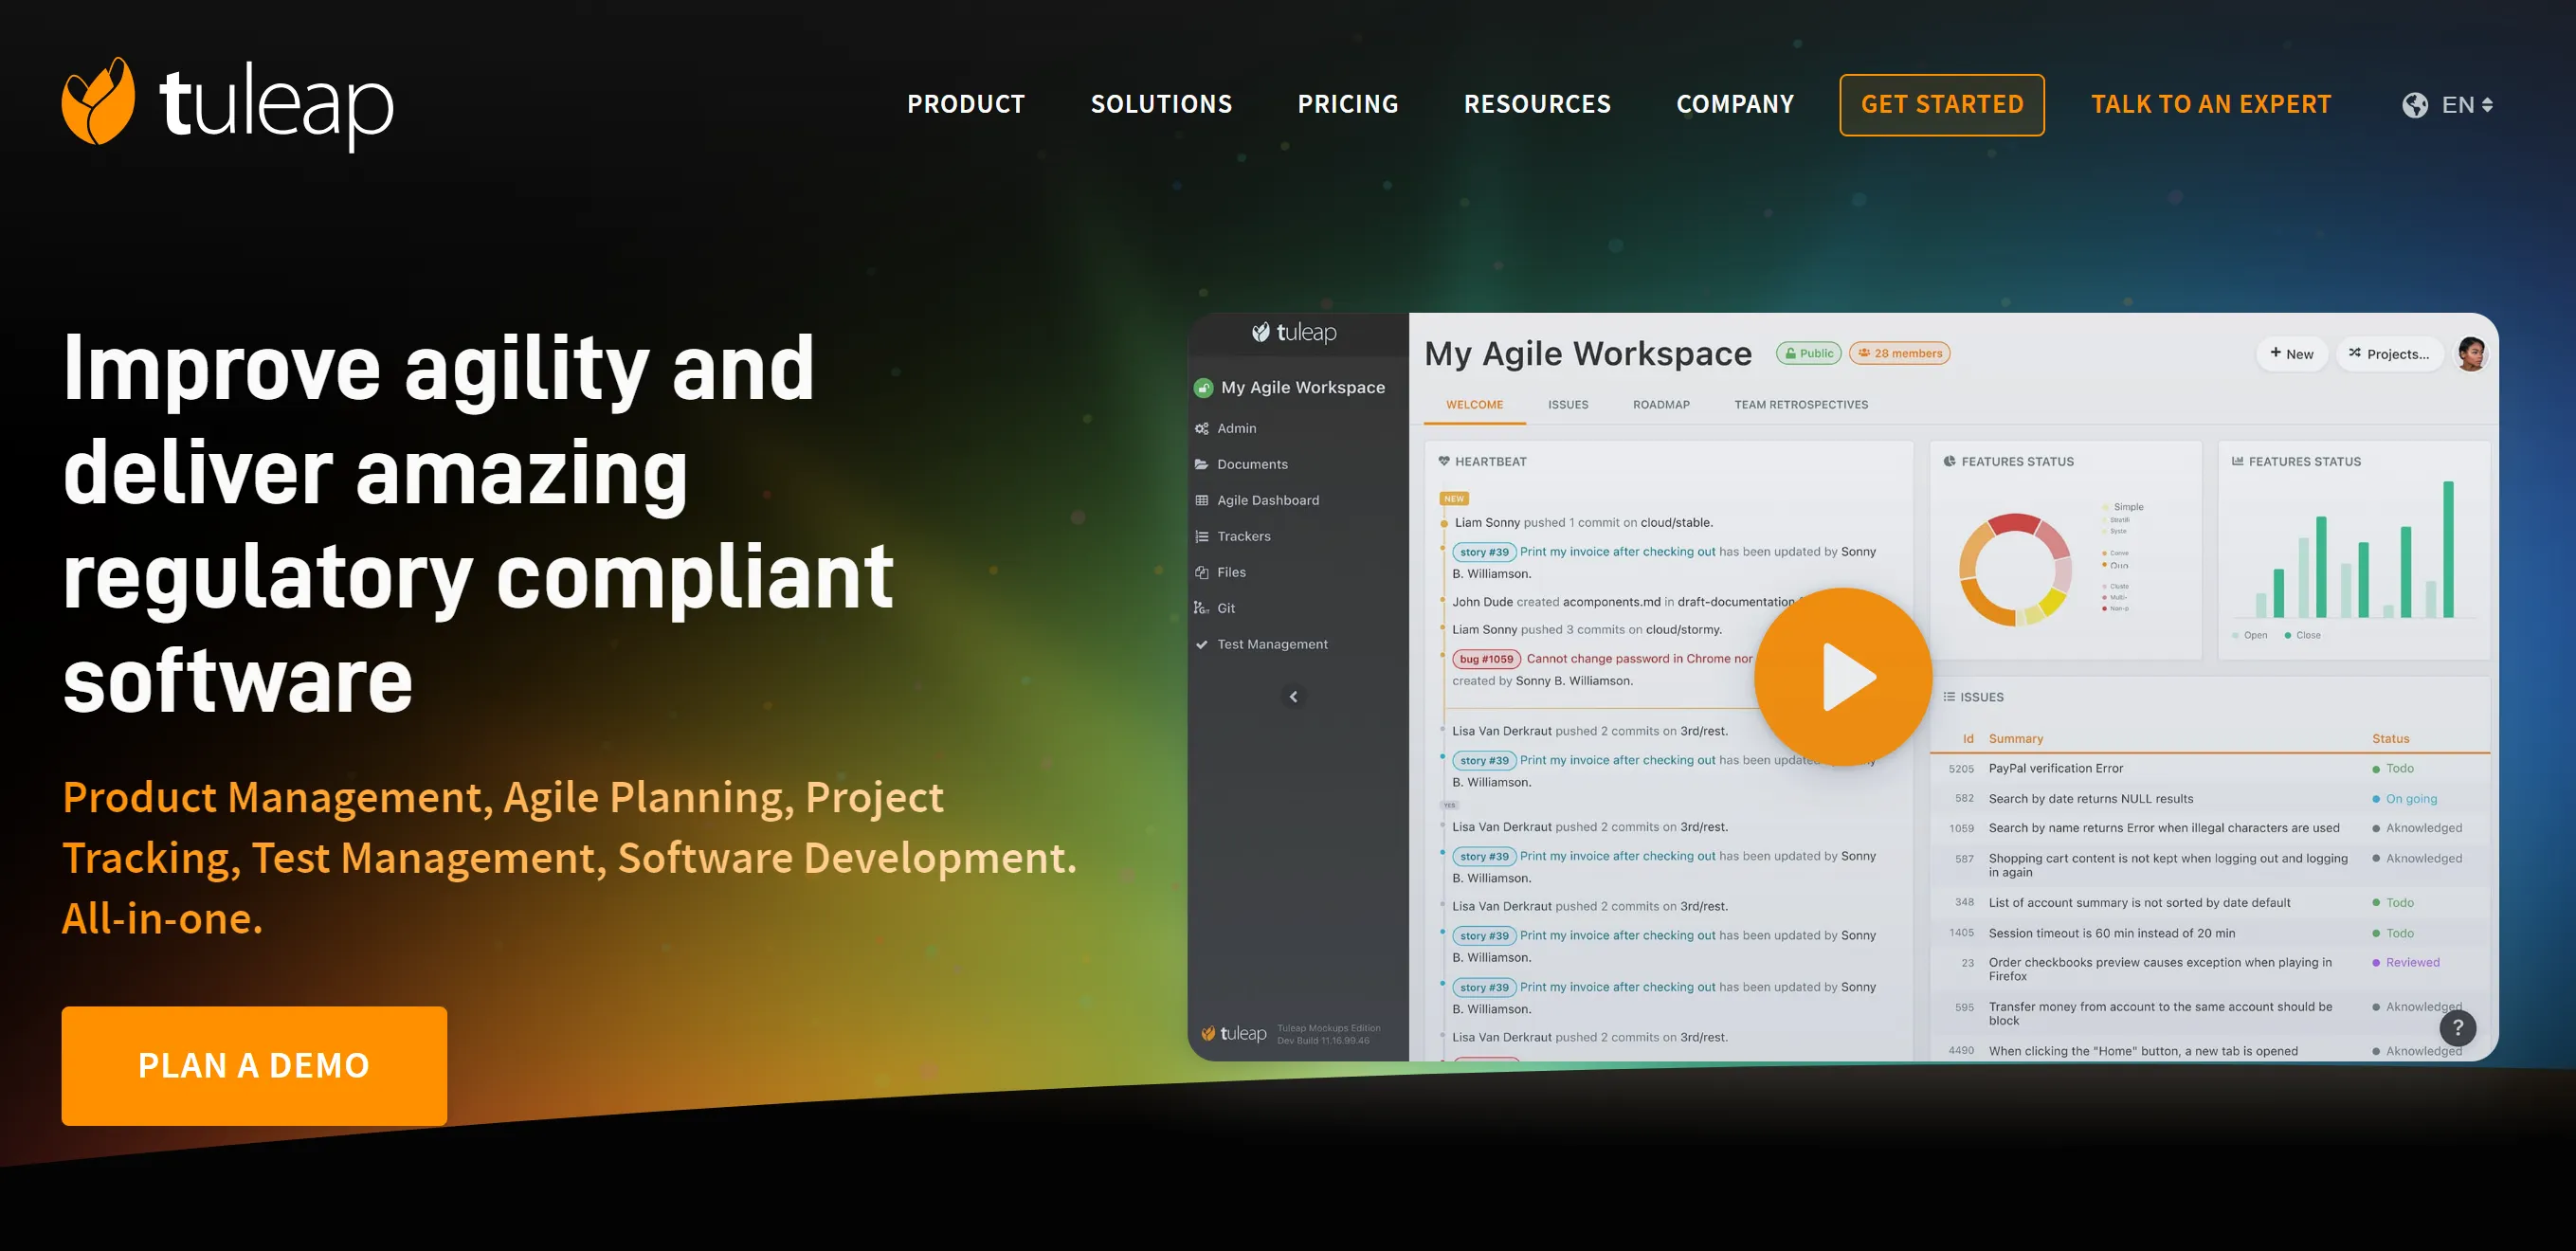Open the RESOURCES menu

(1537, 104)
